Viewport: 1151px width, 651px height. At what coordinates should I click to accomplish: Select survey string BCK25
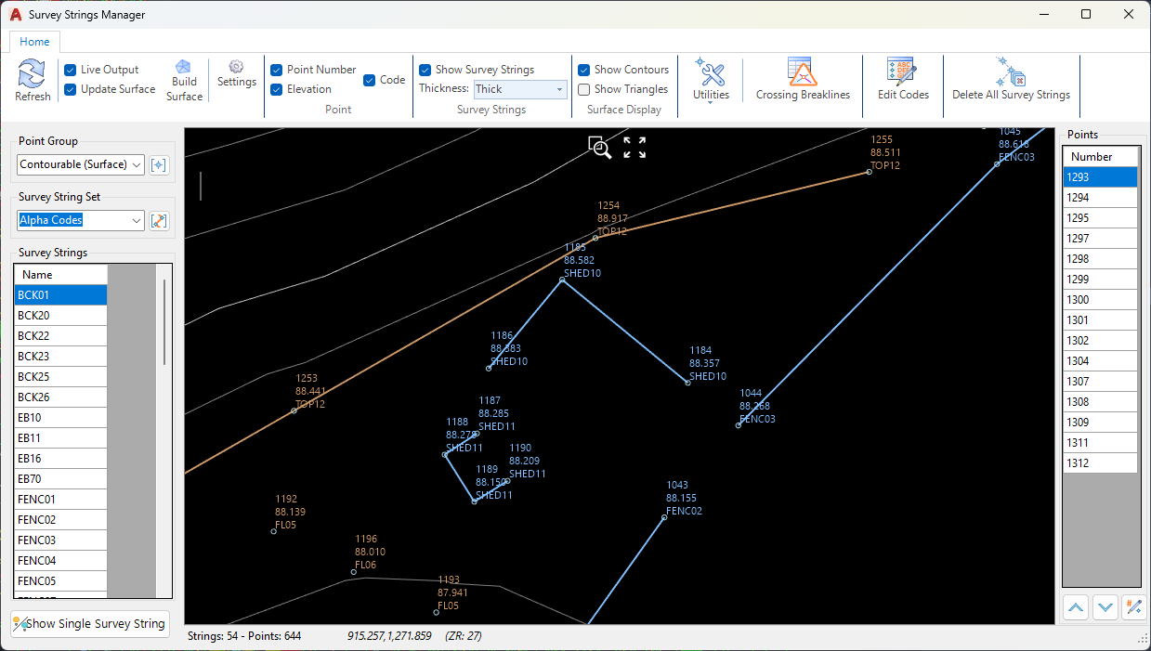pyautogui.click(x=60, y=377)
